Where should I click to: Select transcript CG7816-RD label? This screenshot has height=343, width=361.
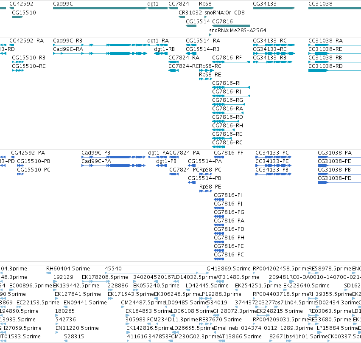[x=227, y=117]
